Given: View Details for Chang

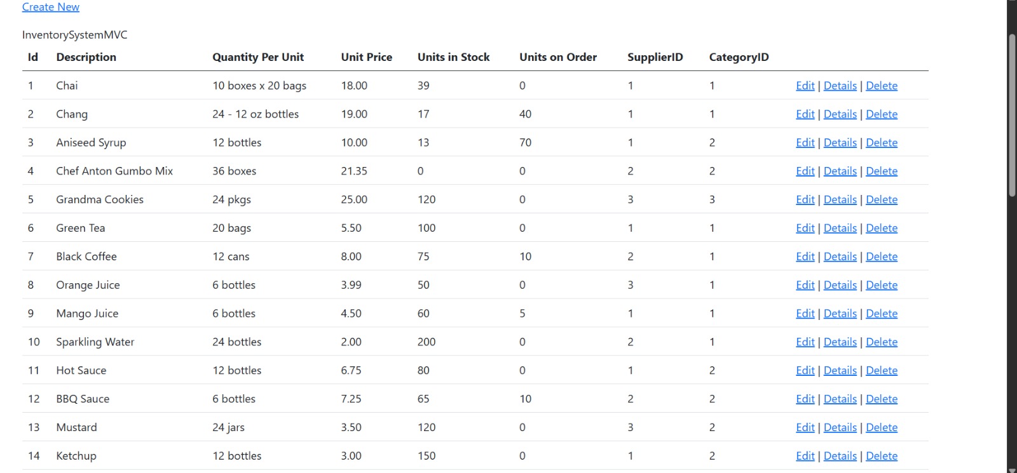Looking at the screenshot, I should [840, 114].
